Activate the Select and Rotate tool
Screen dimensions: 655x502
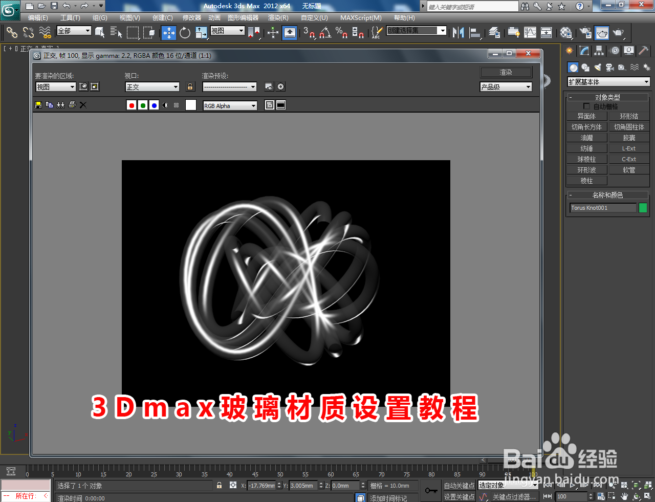pos(184,33)
